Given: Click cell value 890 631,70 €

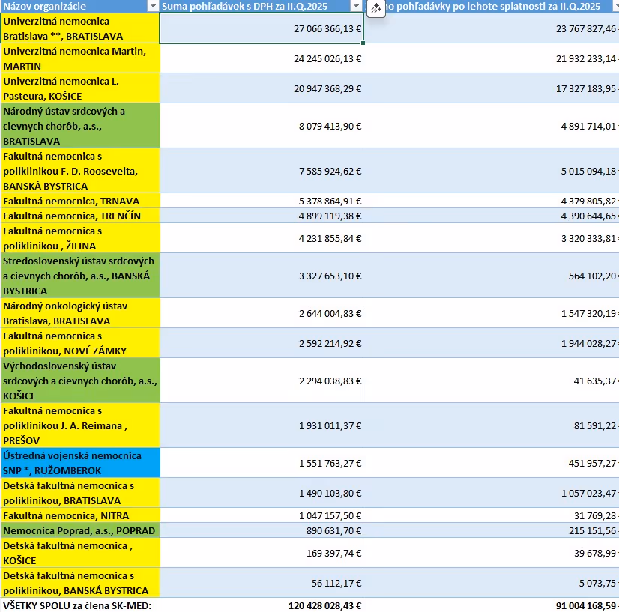Looking at the screenshot, I should coord(333,531).
